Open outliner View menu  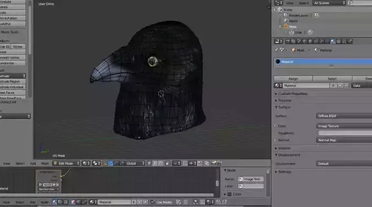289,3
